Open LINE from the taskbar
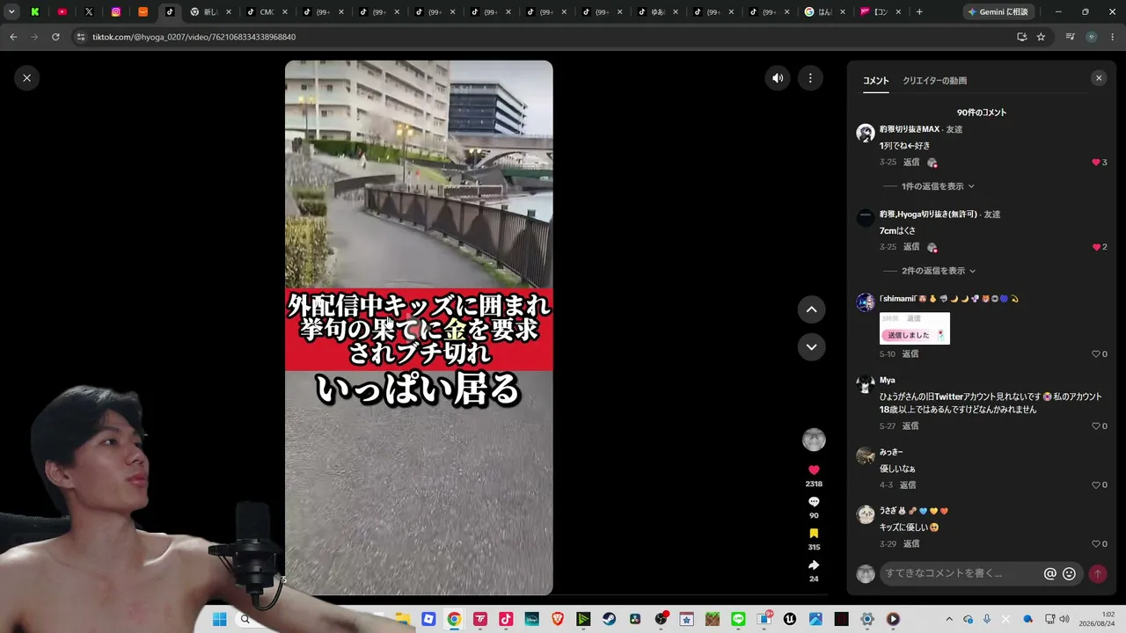 pos(738,619)
